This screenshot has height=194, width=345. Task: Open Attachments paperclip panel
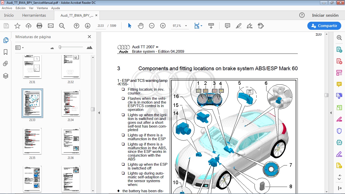coord(6,64)
